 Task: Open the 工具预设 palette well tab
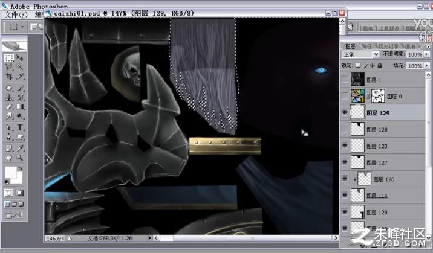click(389, 28)
